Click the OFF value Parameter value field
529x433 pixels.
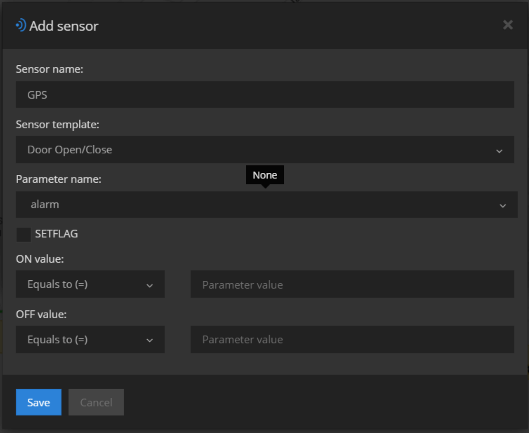click(x=352, y=339)
